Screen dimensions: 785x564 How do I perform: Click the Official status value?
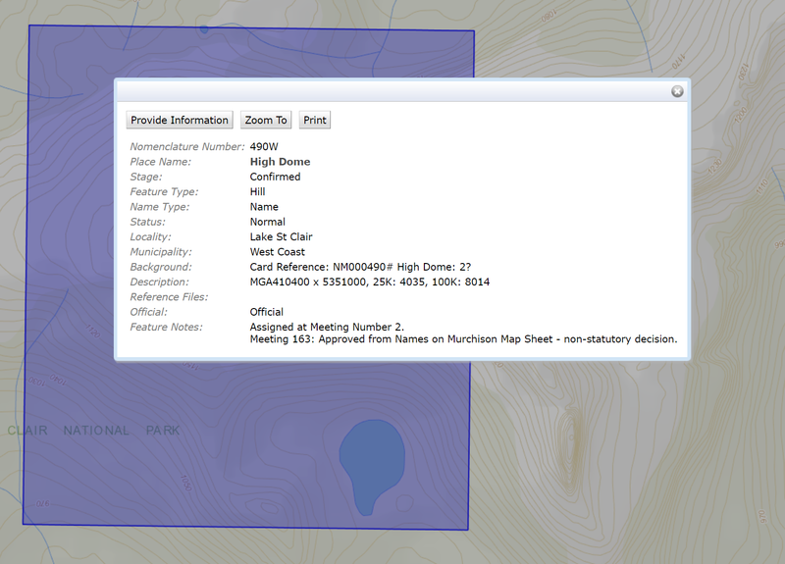pyautogui.click(x=266, y=312)
